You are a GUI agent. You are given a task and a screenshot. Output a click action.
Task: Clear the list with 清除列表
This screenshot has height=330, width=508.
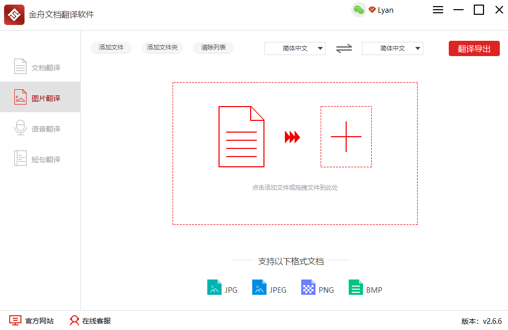213,47
